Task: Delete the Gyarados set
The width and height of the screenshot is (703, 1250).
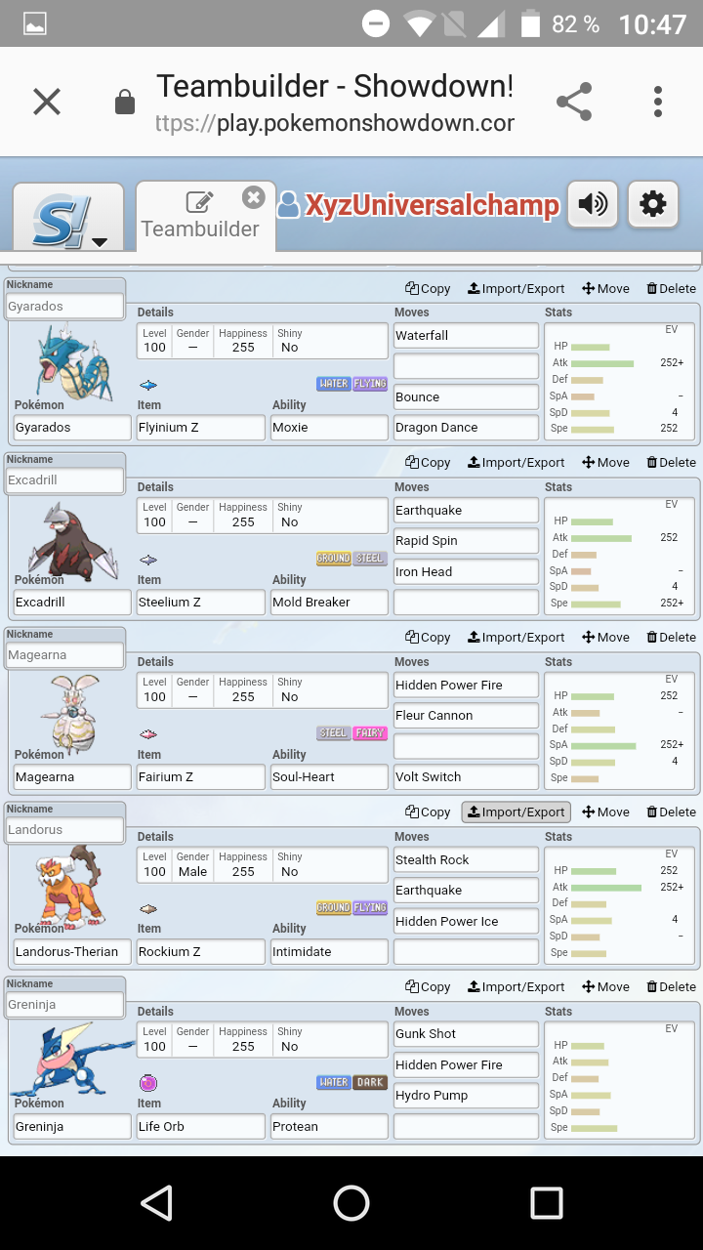Action: pos(671,288)
